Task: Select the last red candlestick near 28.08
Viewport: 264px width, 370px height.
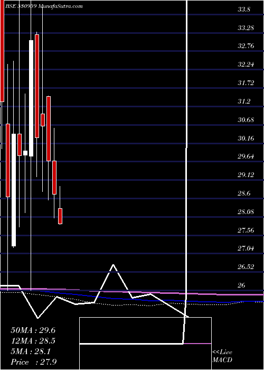Action: pos(60,216)
